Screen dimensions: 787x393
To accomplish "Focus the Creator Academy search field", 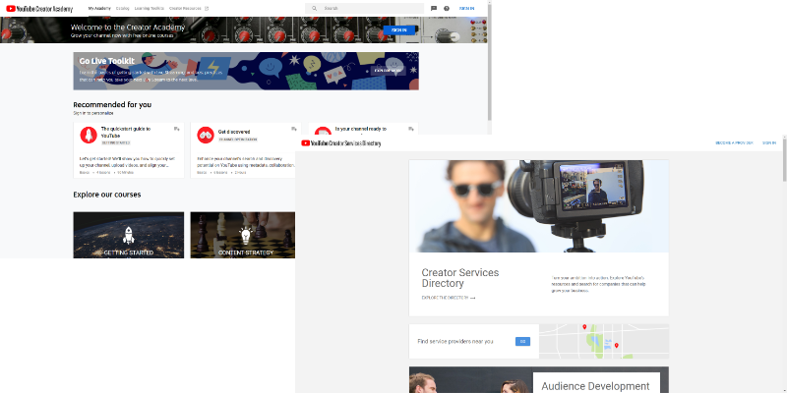I will 364,9.
